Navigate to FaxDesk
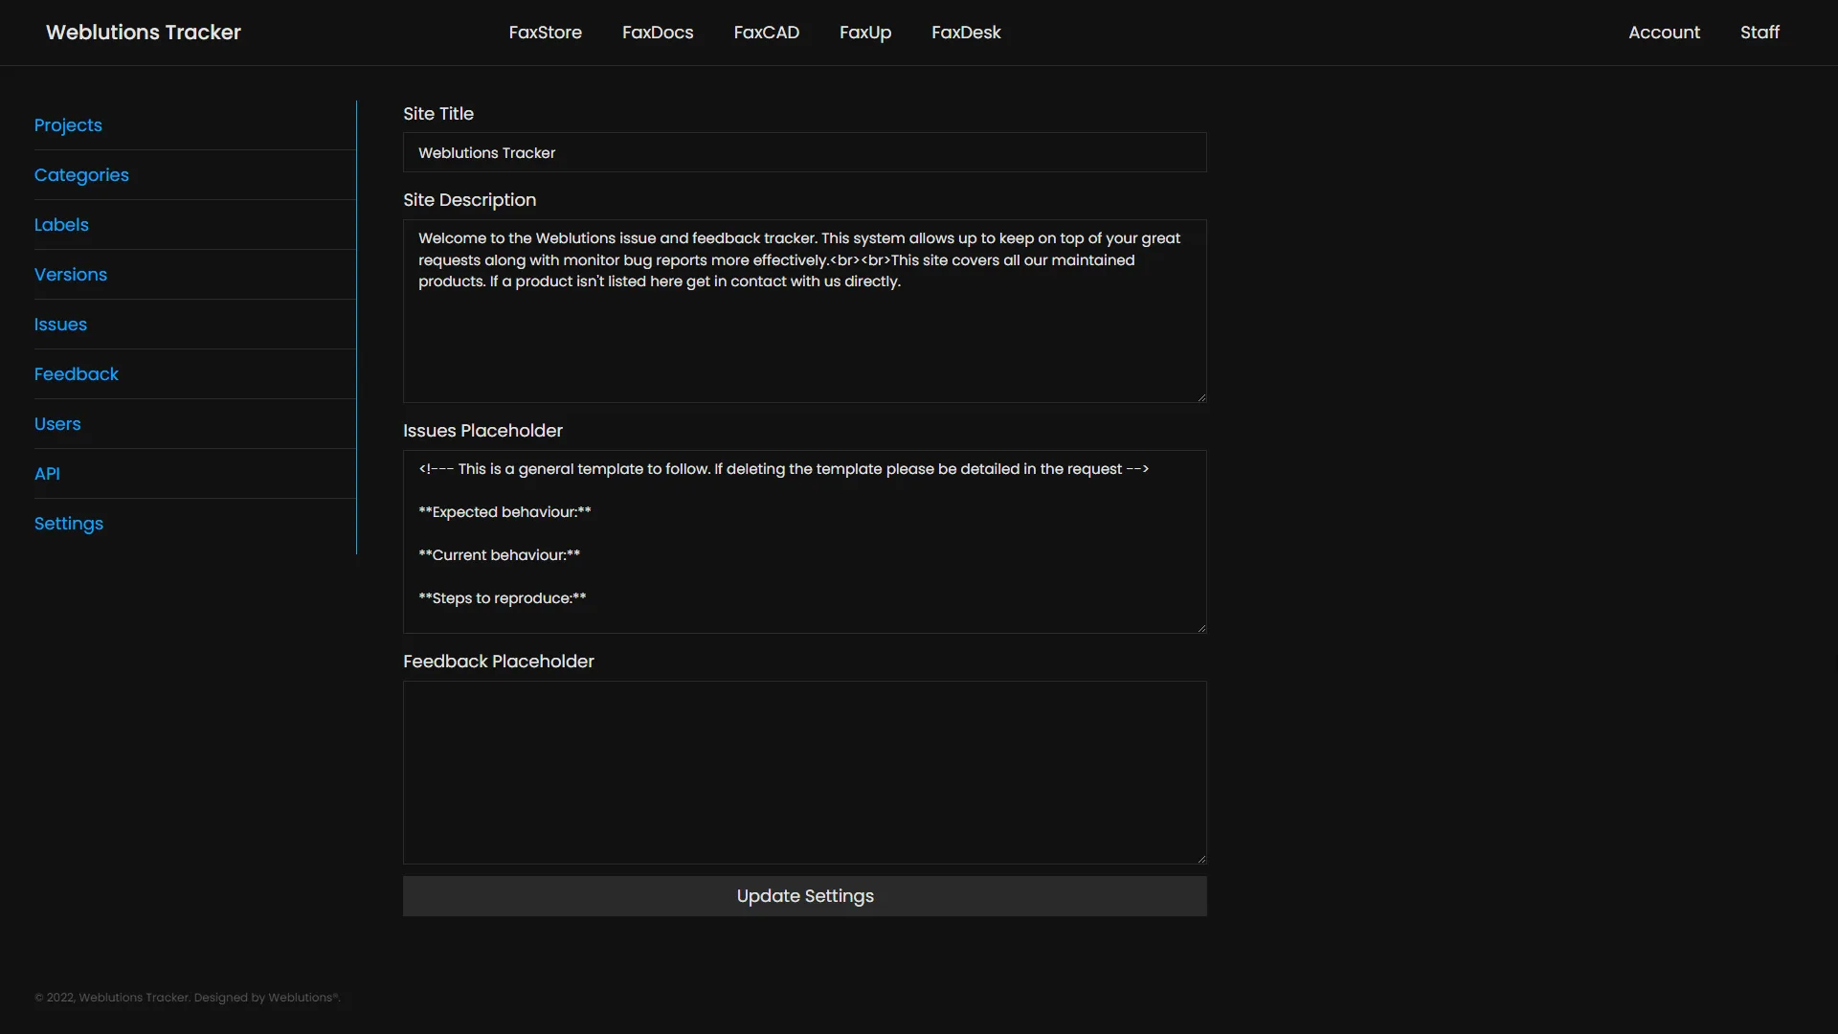The height and width of the screenshot is (1034, 1838). coord(966,32)
